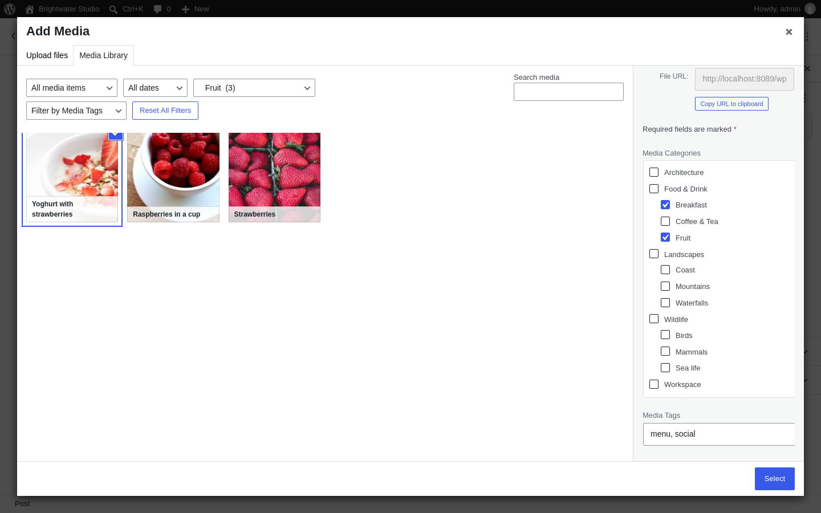The image size is (821, 513).
Task: Check the Wildlife category
Action: (654, 319)
